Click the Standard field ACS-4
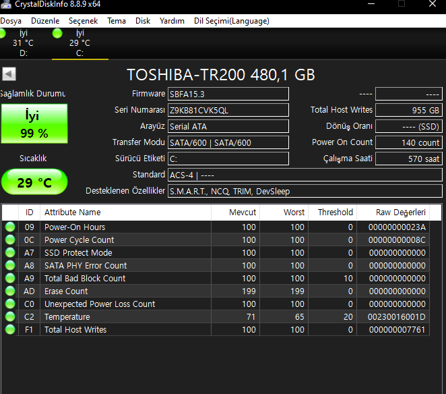Image resolution: width=446 pixels, height=394 pixels. [305, 175]
